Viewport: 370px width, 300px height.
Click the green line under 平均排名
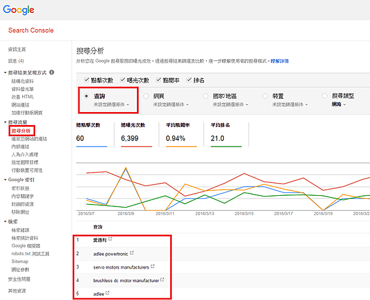pos(226,147)
